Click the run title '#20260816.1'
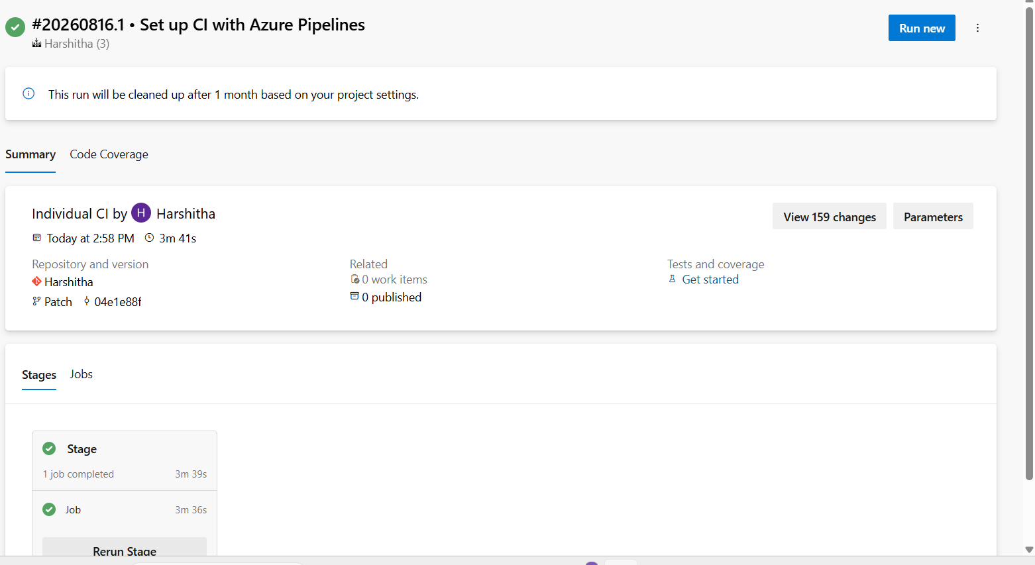The height and width of the screenshot is (565, 1035). click(78, 25)
